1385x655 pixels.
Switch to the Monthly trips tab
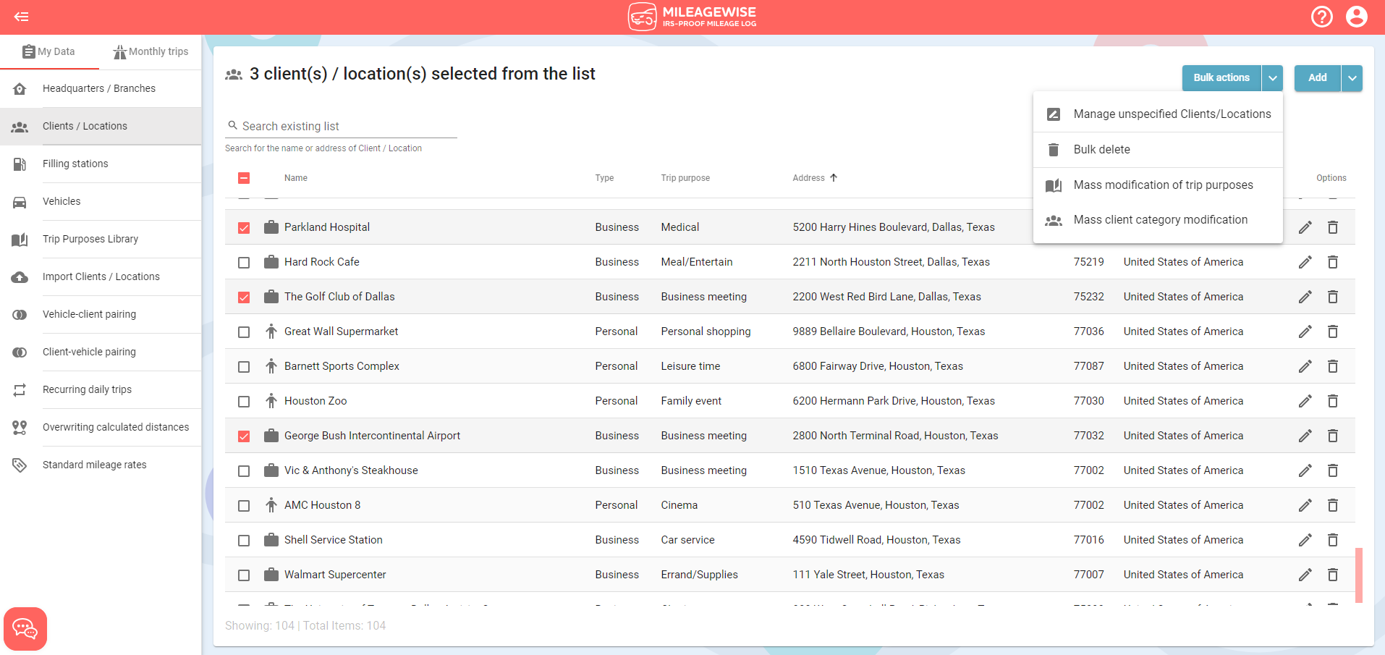[x=151, y=52]
